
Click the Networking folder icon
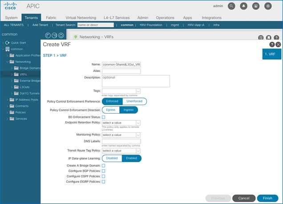(12, 61)
